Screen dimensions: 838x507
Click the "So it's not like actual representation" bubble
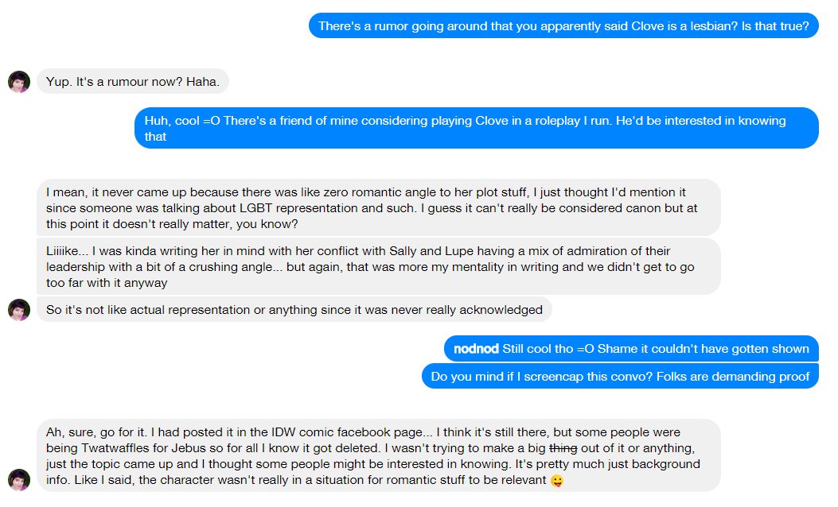click(x=294, y=310)
